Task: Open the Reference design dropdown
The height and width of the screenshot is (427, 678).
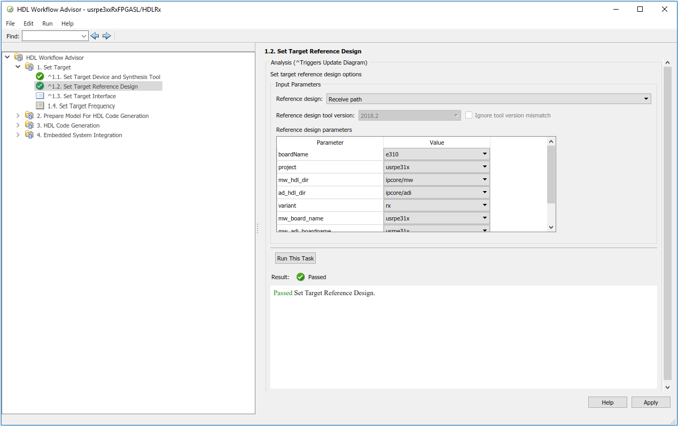Action: 646,99
